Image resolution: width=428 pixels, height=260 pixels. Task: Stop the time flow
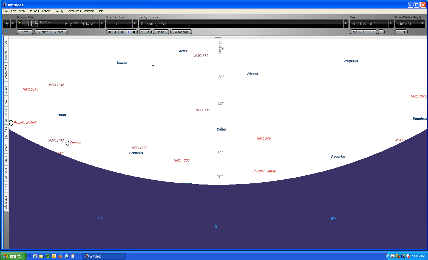(x=122, y=32)
